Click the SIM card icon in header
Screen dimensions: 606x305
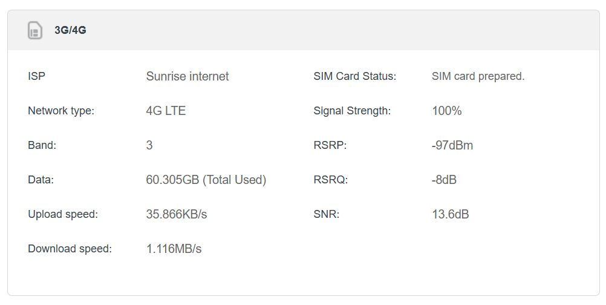[35, 30]
